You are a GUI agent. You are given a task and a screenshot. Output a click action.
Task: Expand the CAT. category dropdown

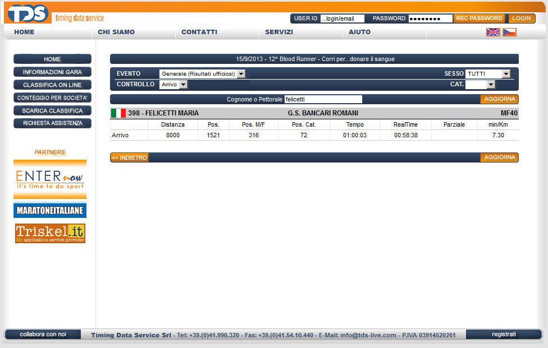point(491,85)
